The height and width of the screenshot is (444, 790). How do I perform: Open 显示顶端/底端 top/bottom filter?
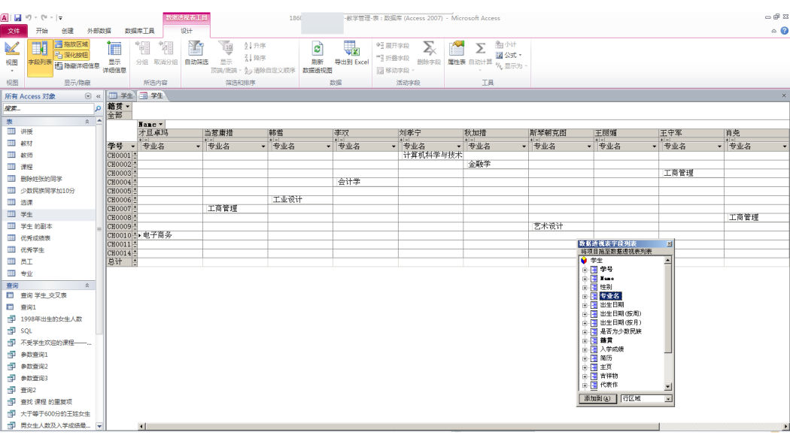tap(226, 57)
